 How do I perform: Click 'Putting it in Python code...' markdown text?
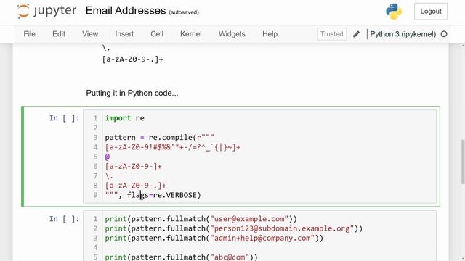[x=132, y=94]
